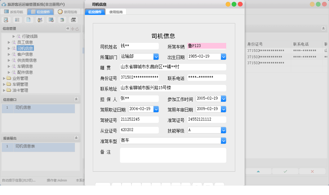Select the print toolbar icon
This screenshot has width=329, height=195.
click(73, 19)
